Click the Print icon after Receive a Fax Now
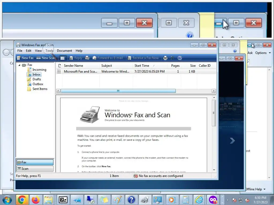The height and width of the screenshot is (205, 274). pyautogui.click(x=165, y=58)
